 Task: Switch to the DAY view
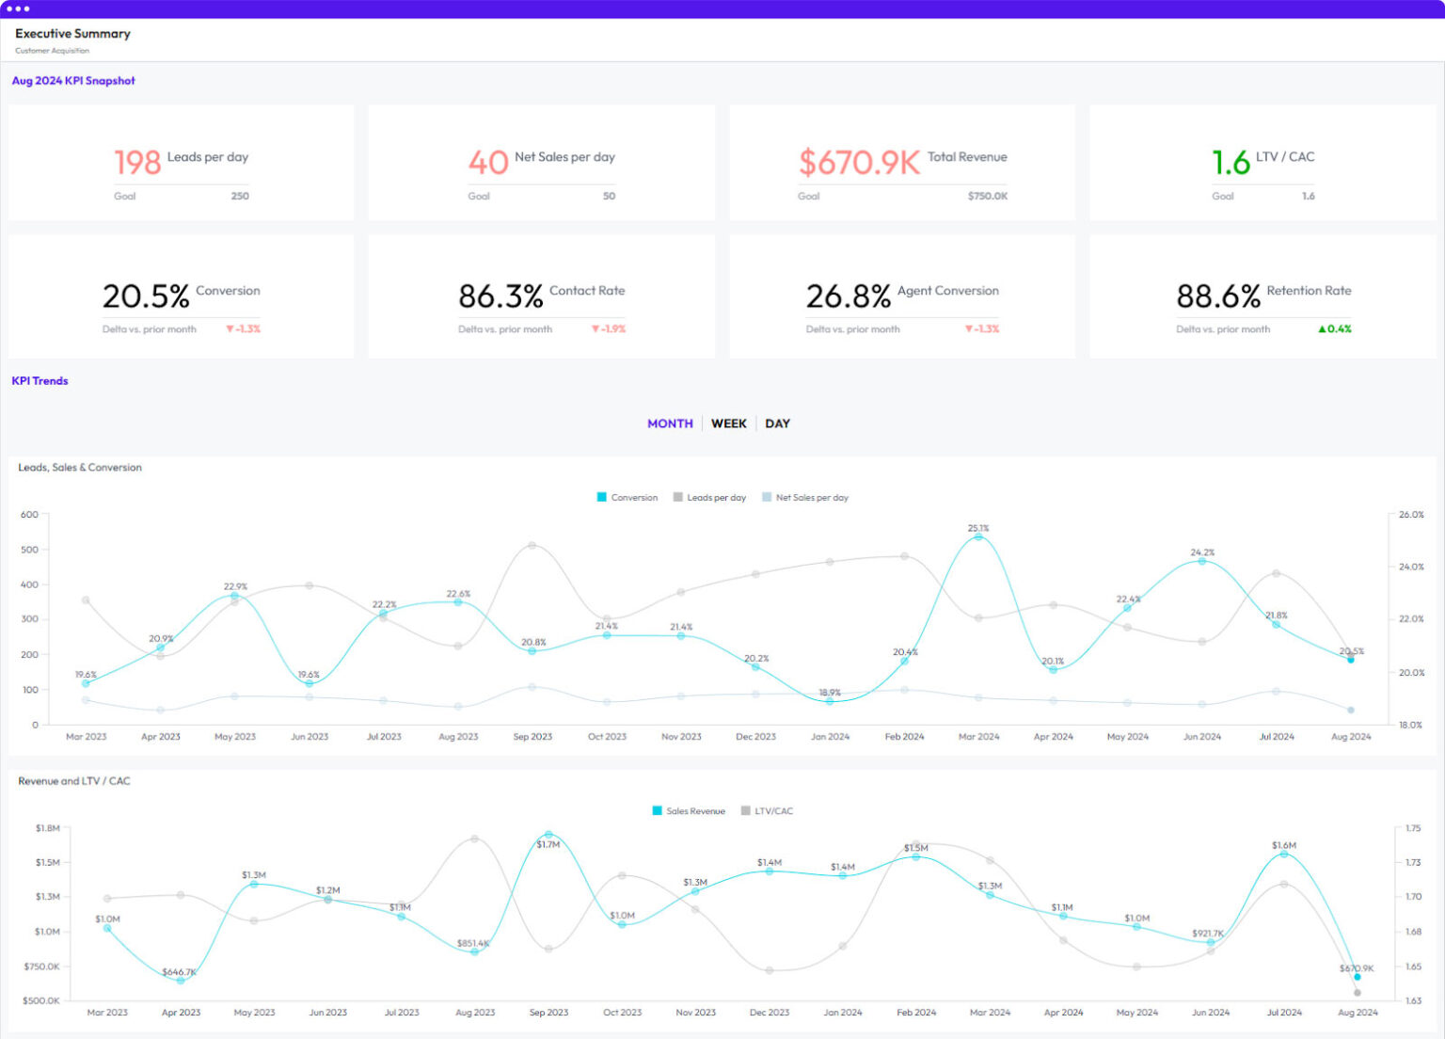point(777,424)
